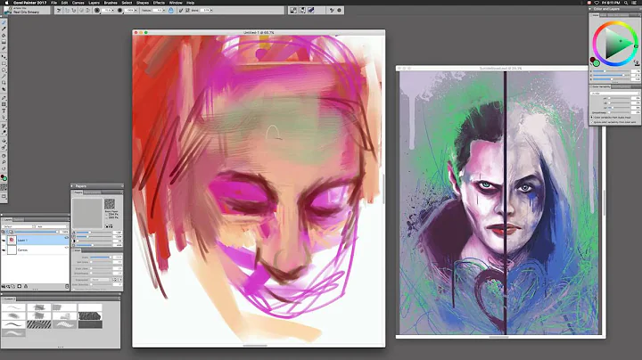The height and width of the screenshot is (360, 642).
Task: Open the paper library thumbnail selector
Action: pos(110,204)
